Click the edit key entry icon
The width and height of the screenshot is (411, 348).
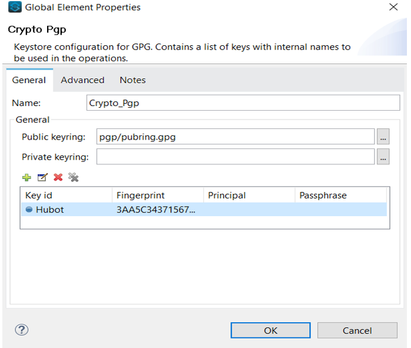pyautogui.click(x=42, y=177)
